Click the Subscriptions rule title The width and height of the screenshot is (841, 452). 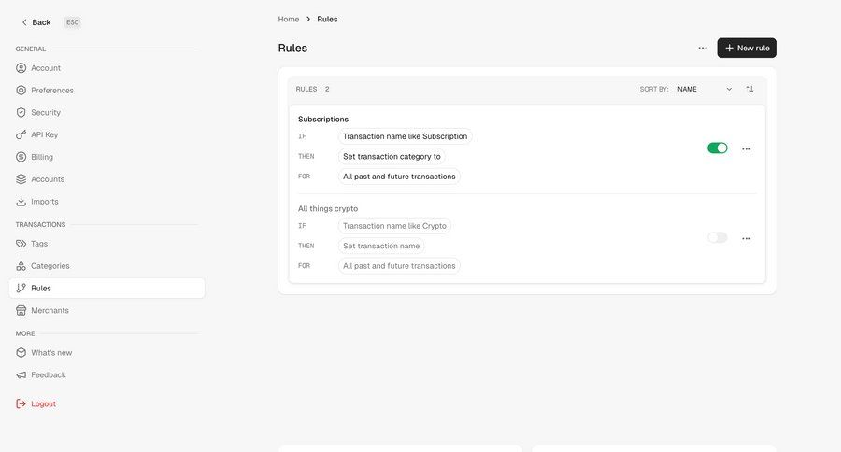[323, 119]
